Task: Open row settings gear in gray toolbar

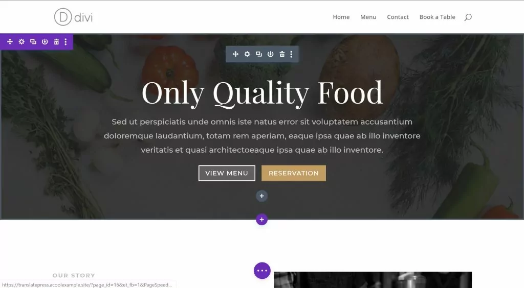Action: click(x=247, y=54)
